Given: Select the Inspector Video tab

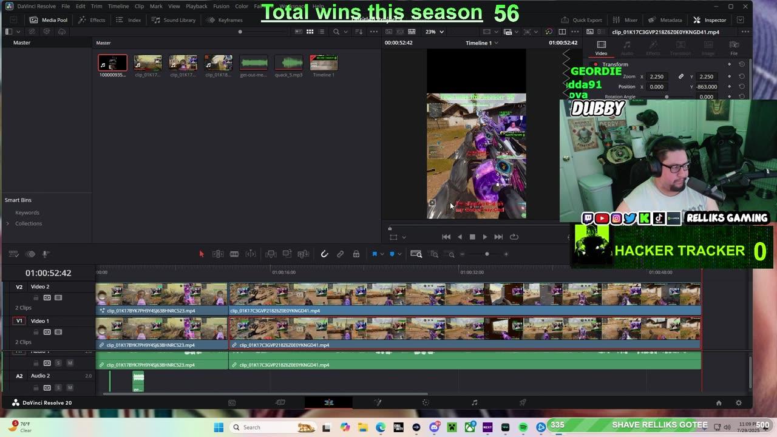Looking at the screenshot, I should (x=601, y=48).
